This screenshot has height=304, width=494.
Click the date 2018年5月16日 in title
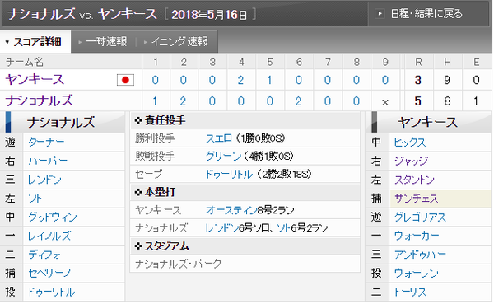click(209, 15)
